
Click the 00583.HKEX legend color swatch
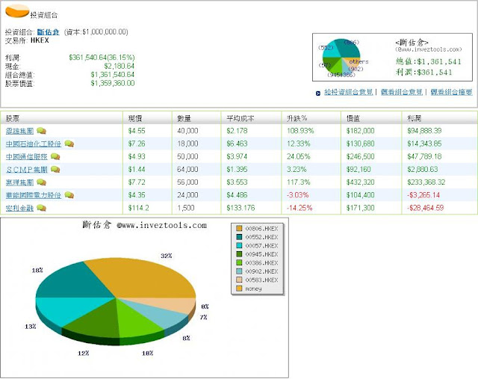coord(239,280)
